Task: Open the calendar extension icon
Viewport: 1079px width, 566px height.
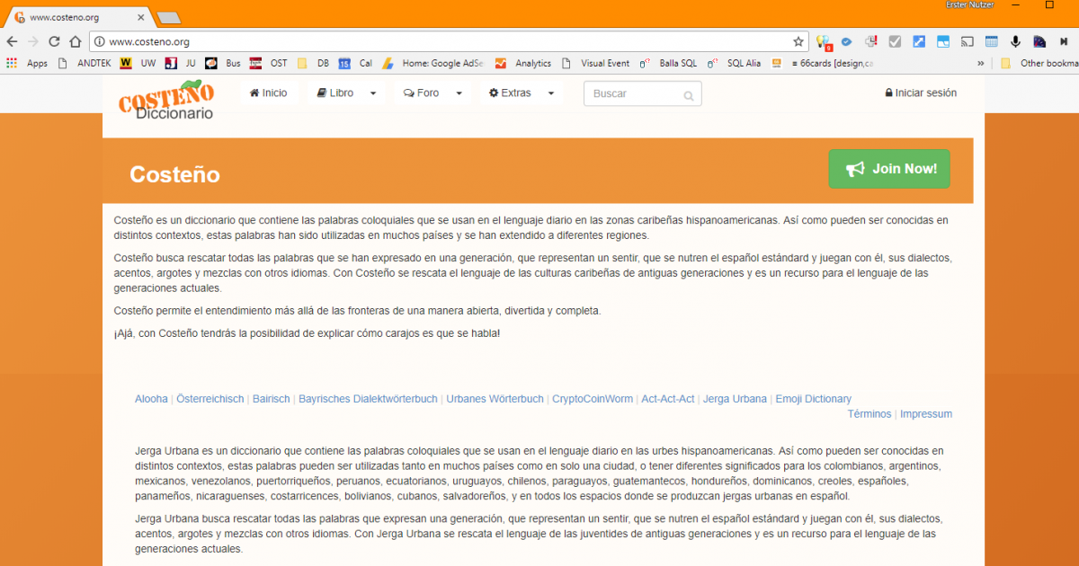Action: [x=991, y=40]
